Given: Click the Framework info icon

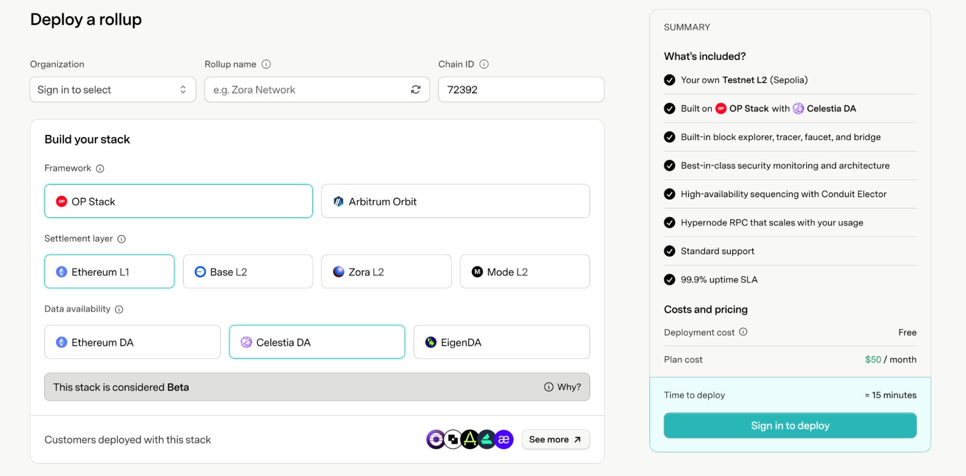Looking at the screenshot, I should pos(100,169).
